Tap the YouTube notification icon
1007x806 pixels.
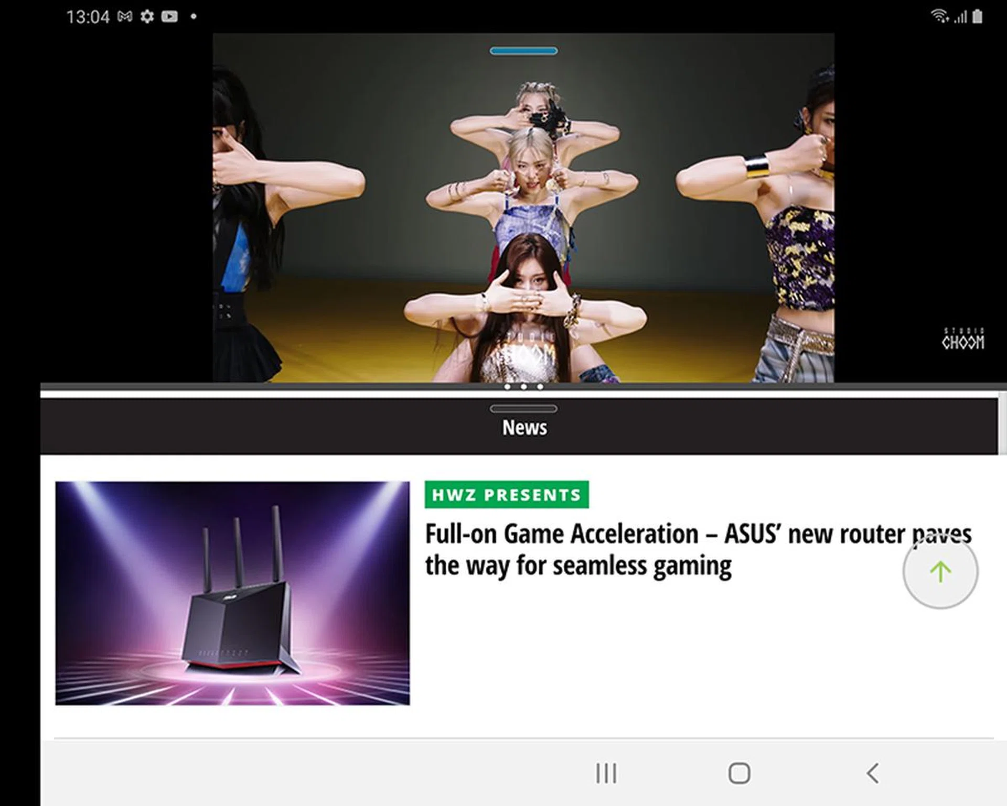point(169,17)
